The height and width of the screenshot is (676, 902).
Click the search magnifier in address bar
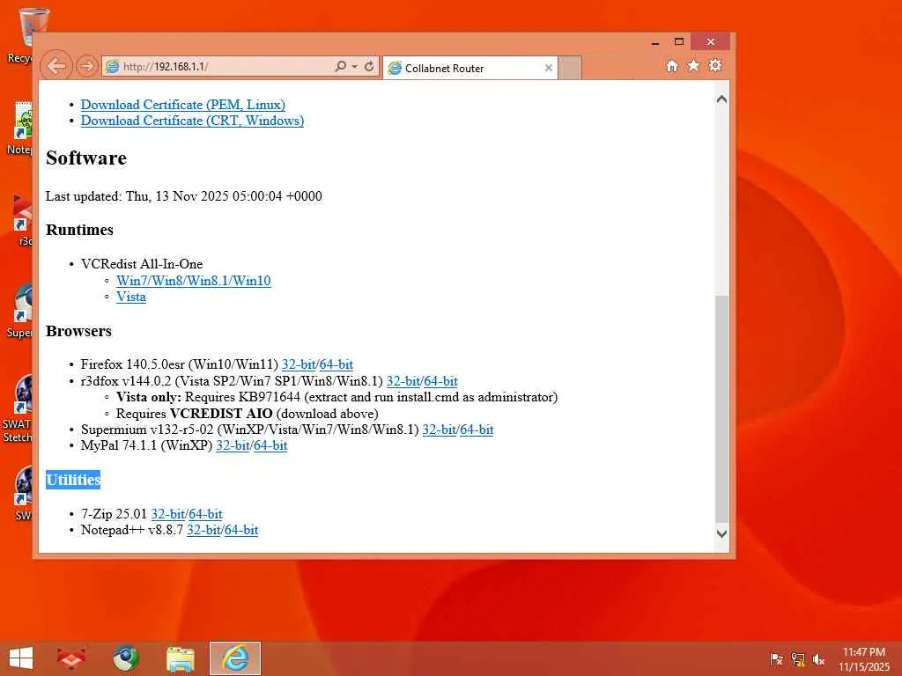click(341, 66)
